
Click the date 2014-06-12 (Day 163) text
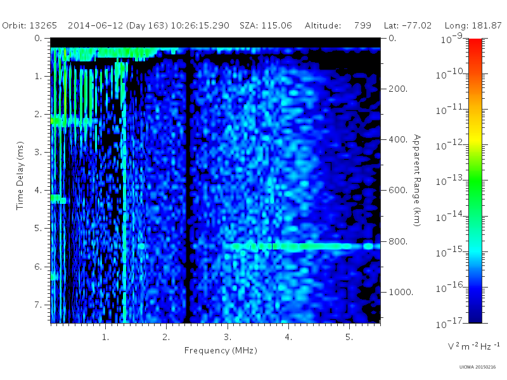(118, 25)
